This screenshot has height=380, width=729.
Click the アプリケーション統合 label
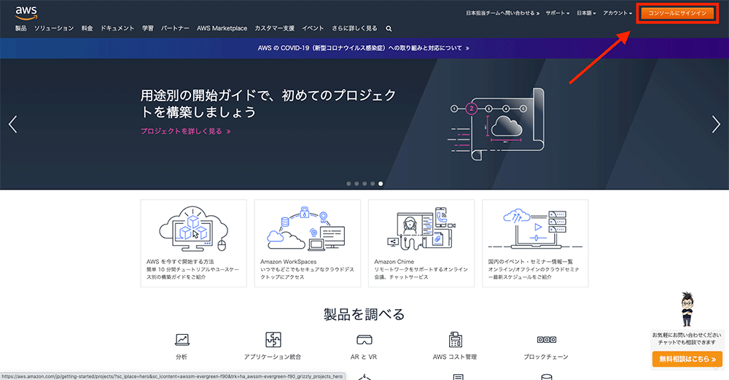273,357
